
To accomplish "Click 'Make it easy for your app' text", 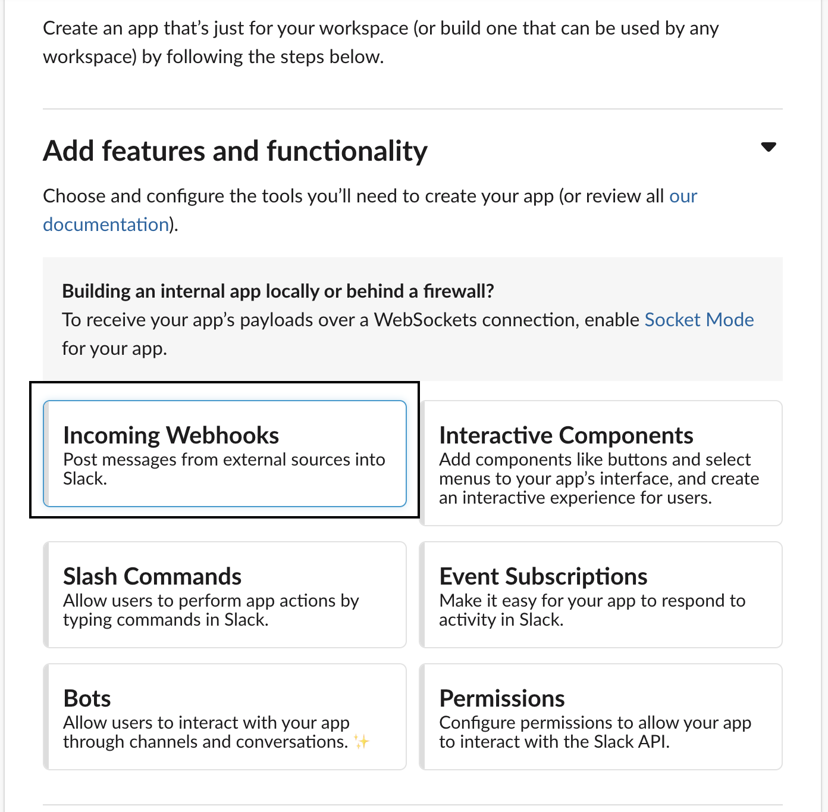I will 592,610.
